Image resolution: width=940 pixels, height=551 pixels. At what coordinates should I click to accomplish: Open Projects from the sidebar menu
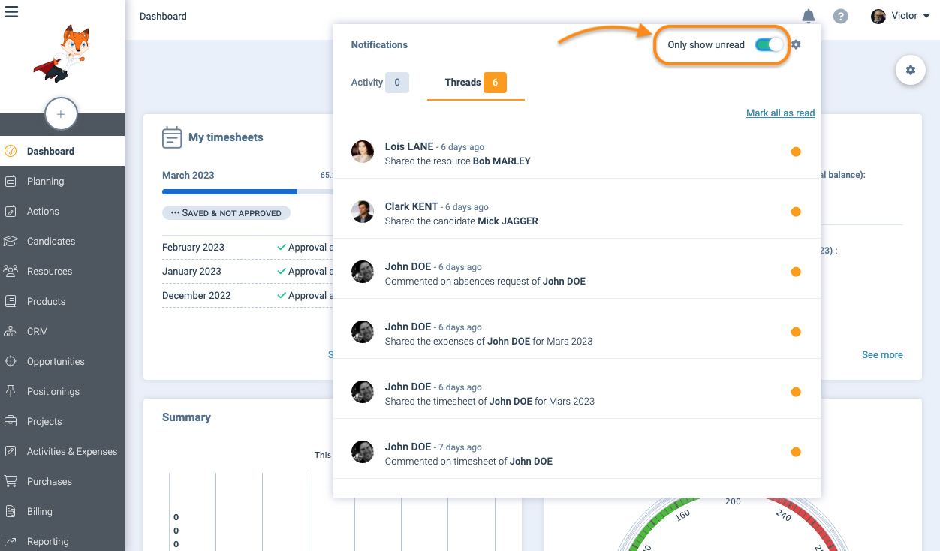click(62, 421)
